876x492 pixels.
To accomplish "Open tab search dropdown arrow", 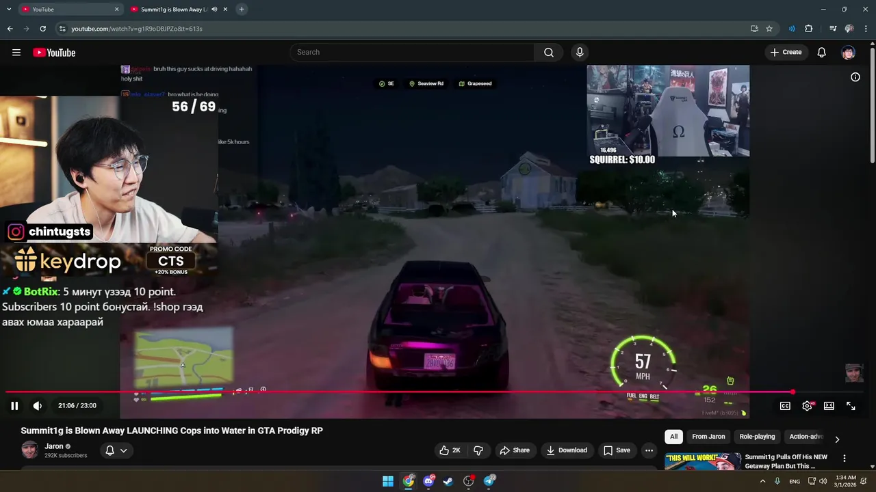I will (x=9, y=10).
